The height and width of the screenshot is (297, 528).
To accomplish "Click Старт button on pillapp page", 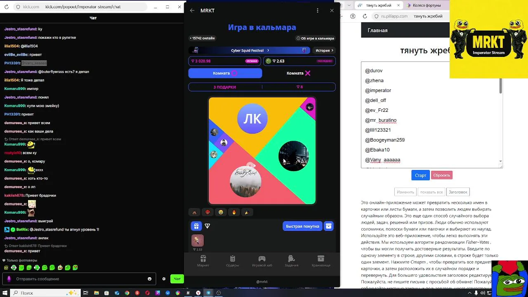I will tap(420, 175).
